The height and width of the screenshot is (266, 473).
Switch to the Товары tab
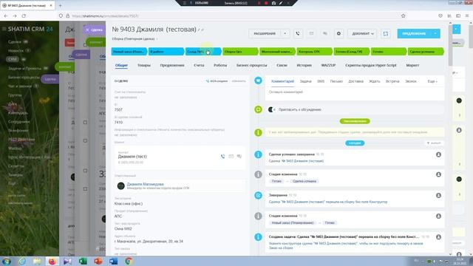pos(144,65)
